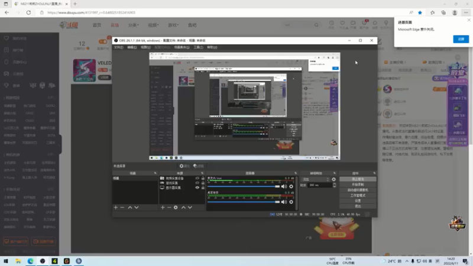Open the 首页 link on Douyu navigation
Viewport: 473px width, 266px height.
tap(97, 25)
